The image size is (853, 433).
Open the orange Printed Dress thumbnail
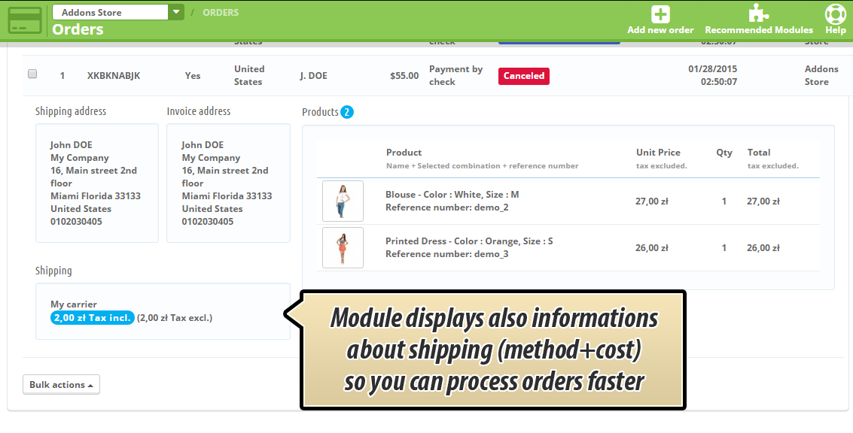tap(343, 247)
